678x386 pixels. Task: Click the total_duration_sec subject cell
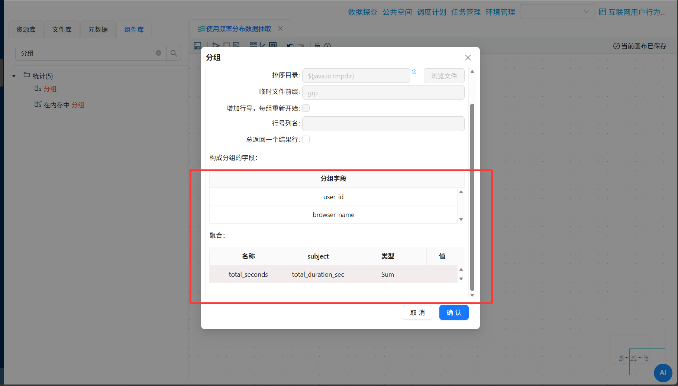tap(318, 274)
